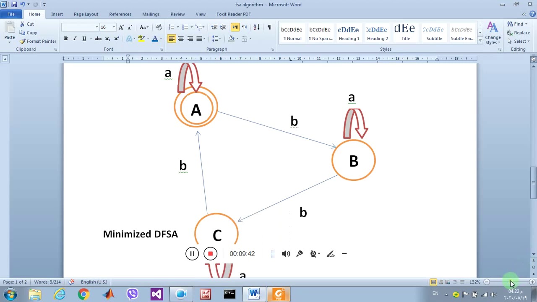Switch to the Insert tab
537x302 pixels.
click(x=57, y=14)
